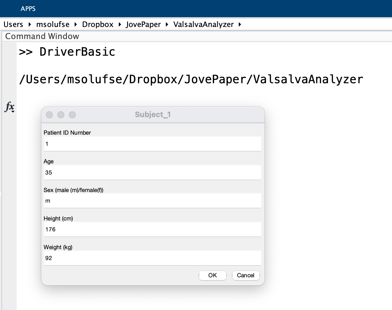Cancel the Subject_1 dialog

click(x=246, y=275)
